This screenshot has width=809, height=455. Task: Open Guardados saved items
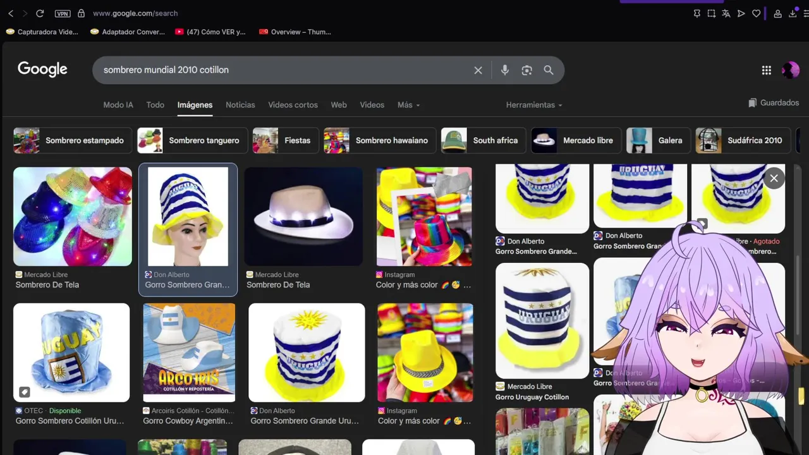click(x=774, y=102)
